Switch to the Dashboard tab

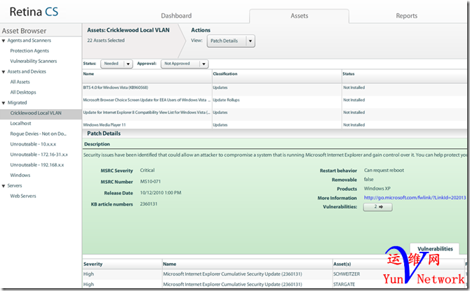click(176, 15)
